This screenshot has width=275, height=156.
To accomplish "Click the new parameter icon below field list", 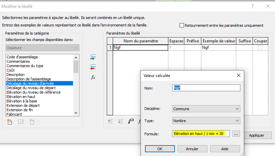I will point(10,121).
